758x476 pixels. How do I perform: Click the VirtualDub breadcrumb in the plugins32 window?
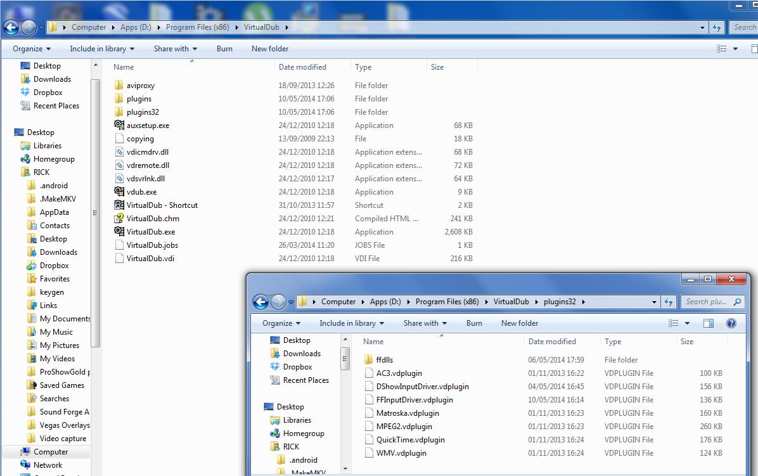pos(511,302)
